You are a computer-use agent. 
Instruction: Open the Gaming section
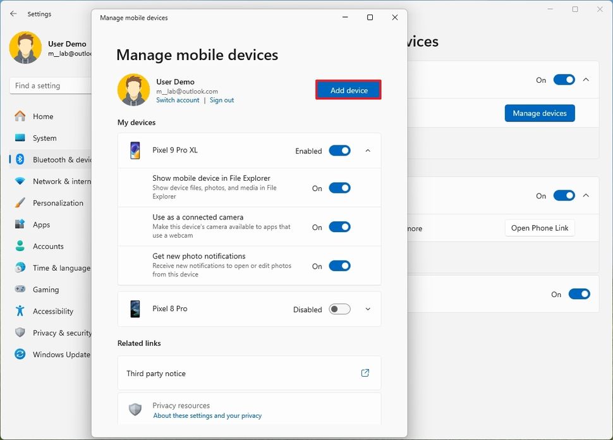[x=42, y=290]
